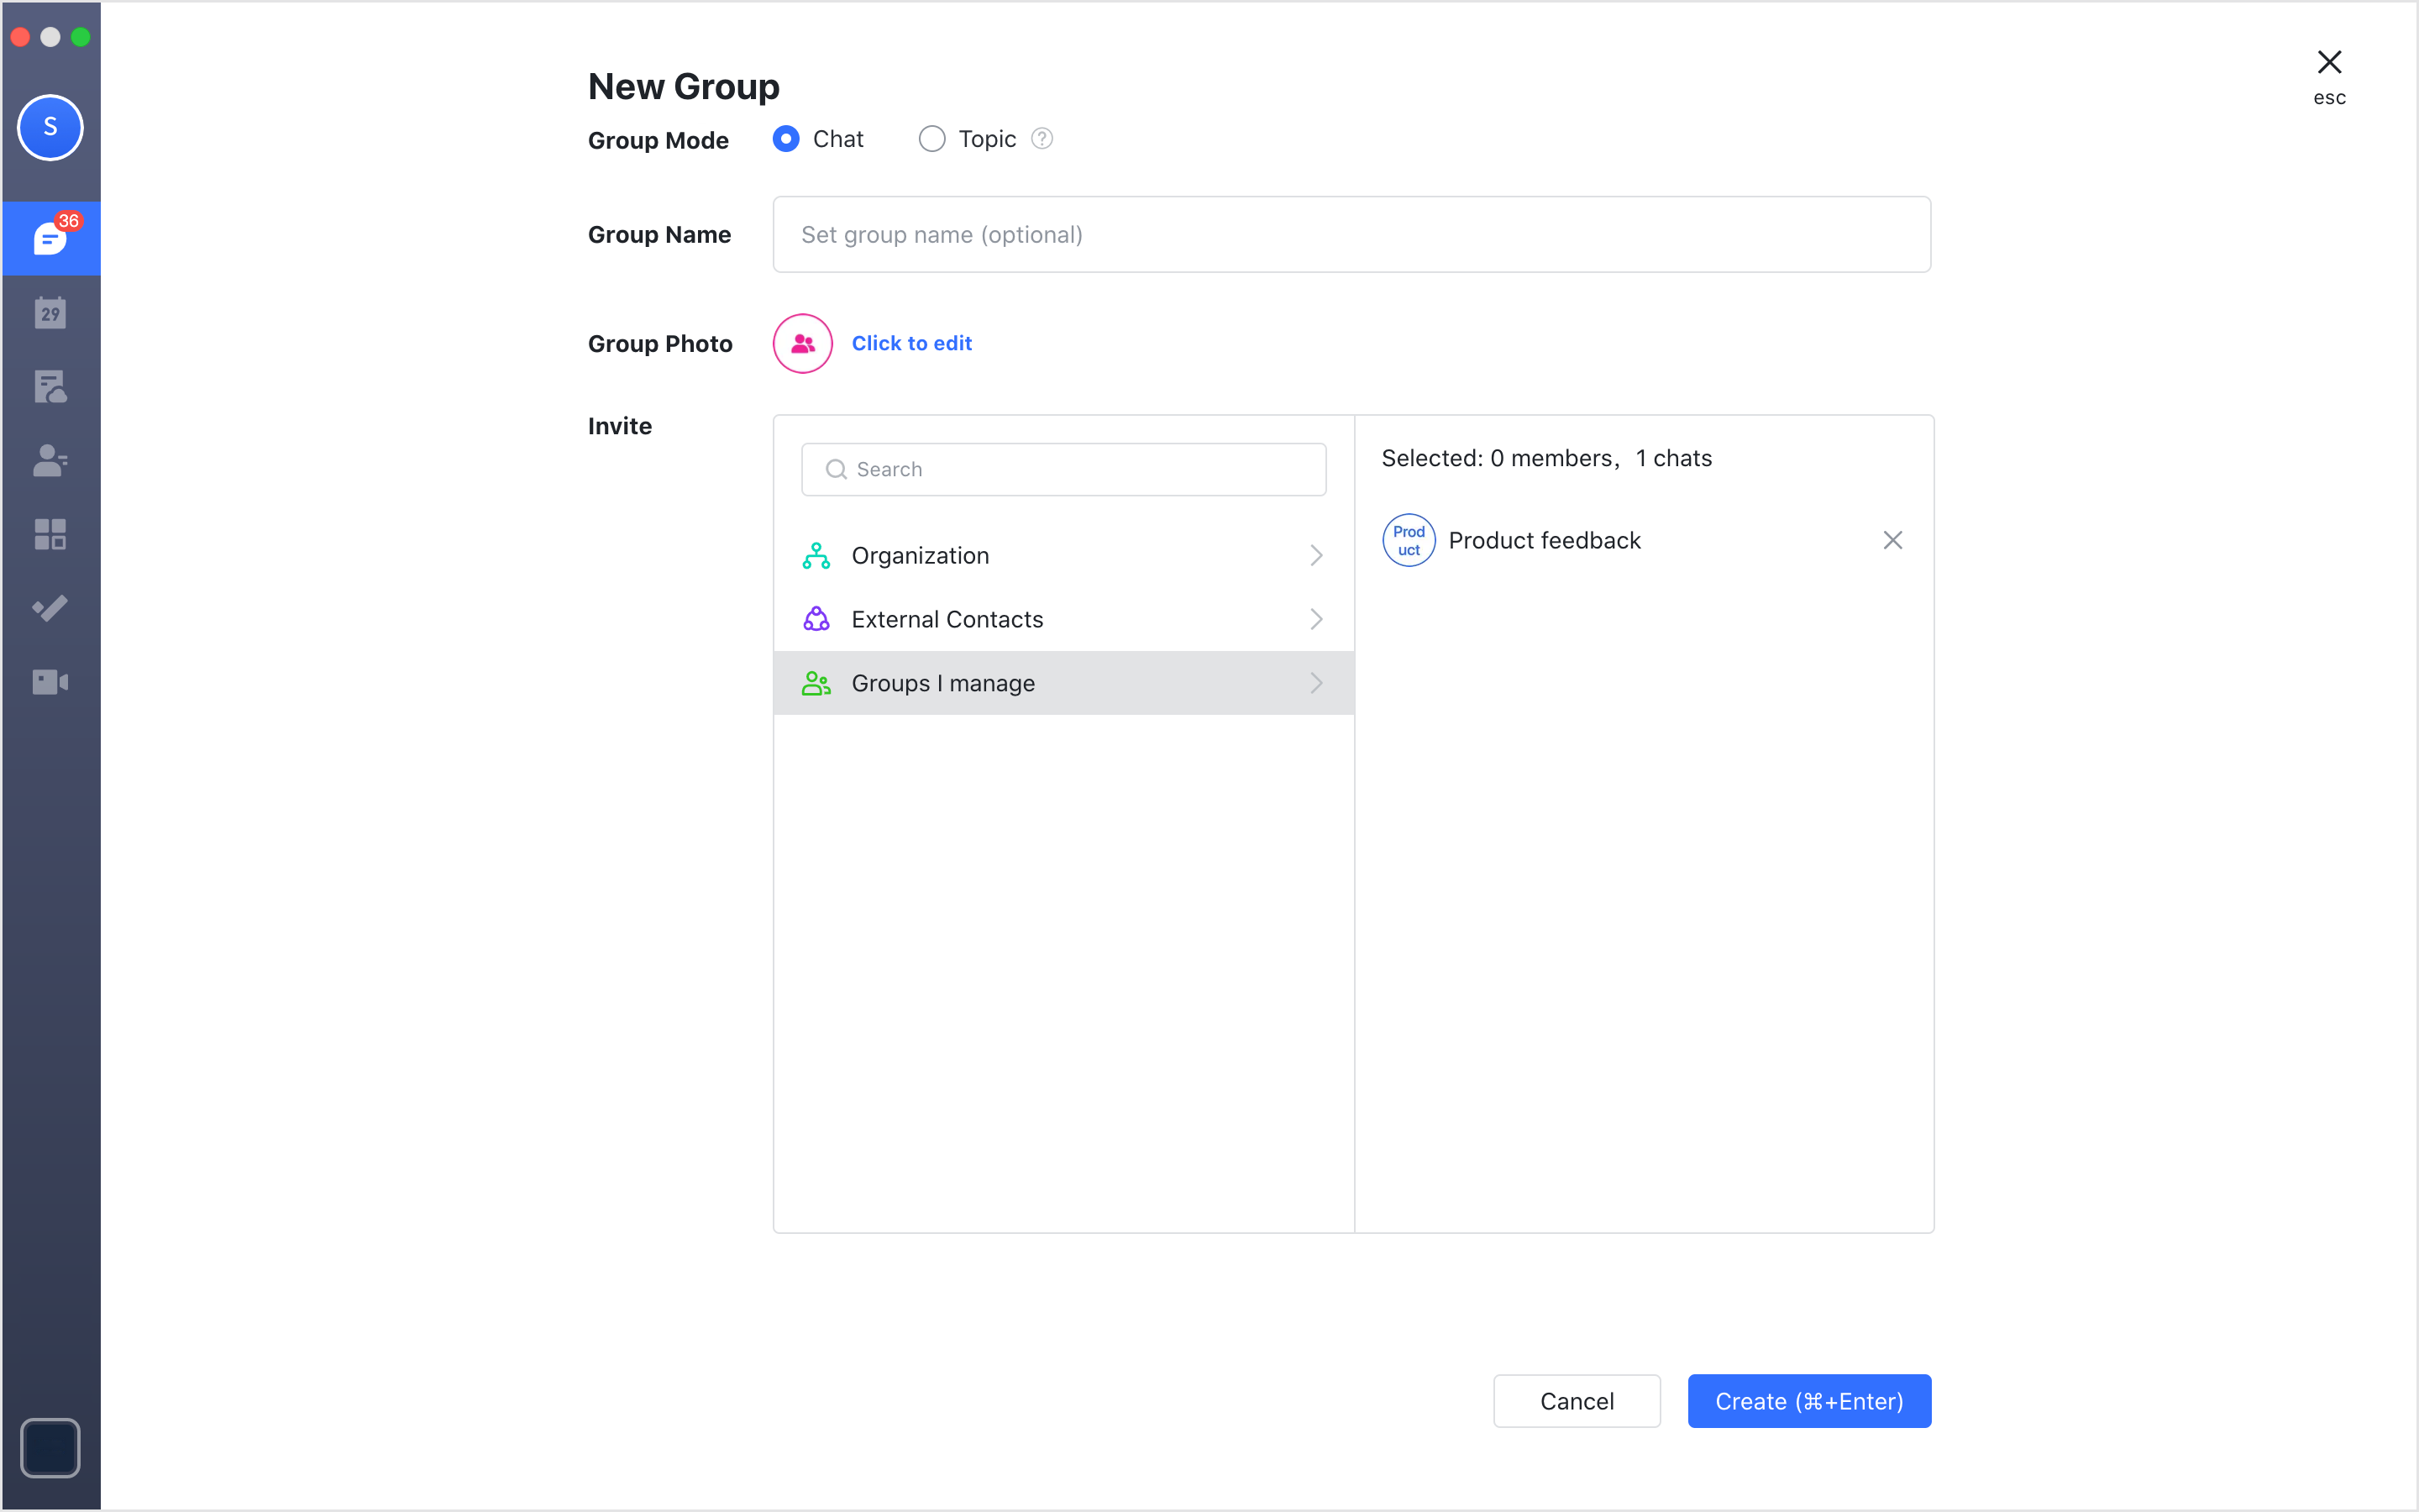This screenshot has width=2419, height=1512.
Task: Open Calendar from the sidebar
Action: pyautogui.click(x=51, y=312)
